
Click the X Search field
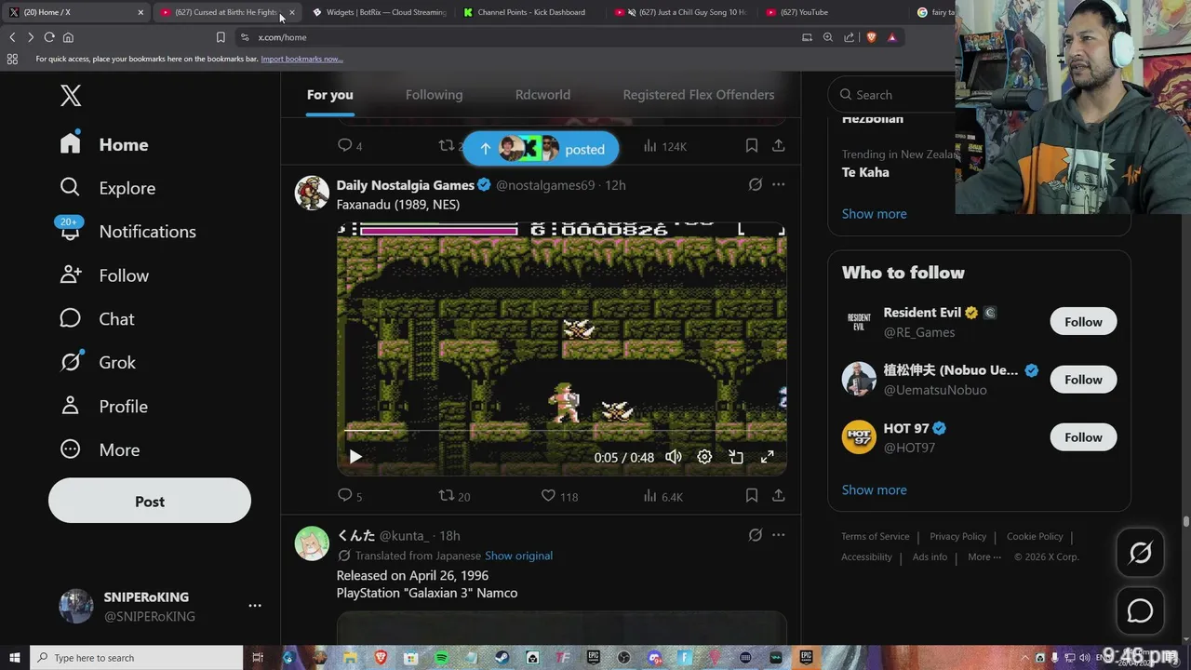(x=893, y=95)
